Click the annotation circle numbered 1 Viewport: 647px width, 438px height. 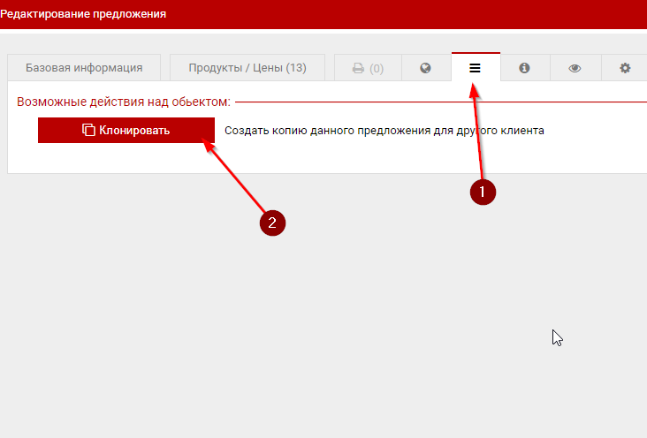pyautogui.click(x=482, y=191)
